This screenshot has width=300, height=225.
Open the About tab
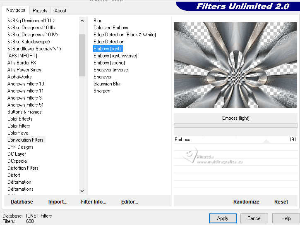(x=60, y=11)
